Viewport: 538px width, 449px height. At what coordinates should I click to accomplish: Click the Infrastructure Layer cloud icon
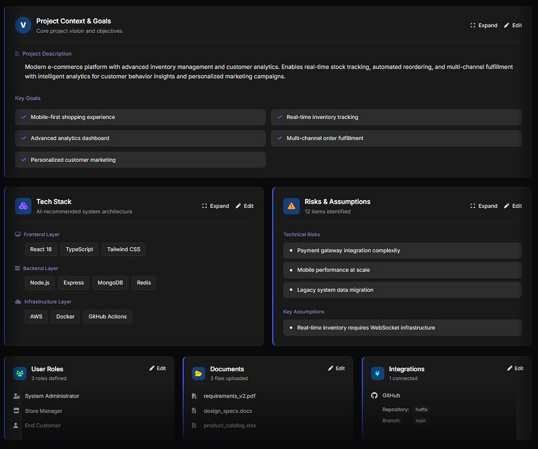coord(18,302)
